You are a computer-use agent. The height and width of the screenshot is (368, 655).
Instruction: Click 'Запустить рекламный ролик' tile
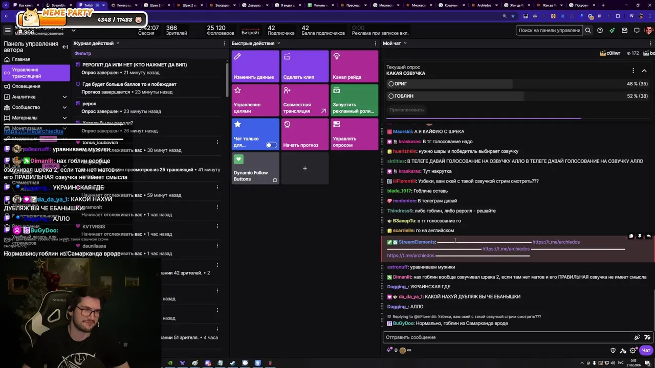tap(354, 100)
